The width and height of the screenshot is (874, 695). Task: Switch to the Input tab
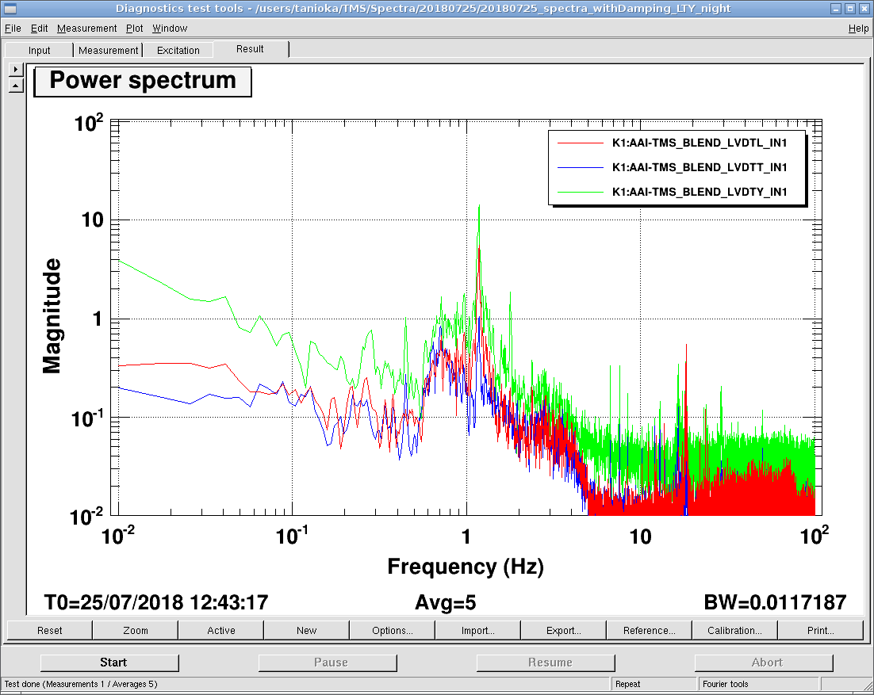coord(40,51)
